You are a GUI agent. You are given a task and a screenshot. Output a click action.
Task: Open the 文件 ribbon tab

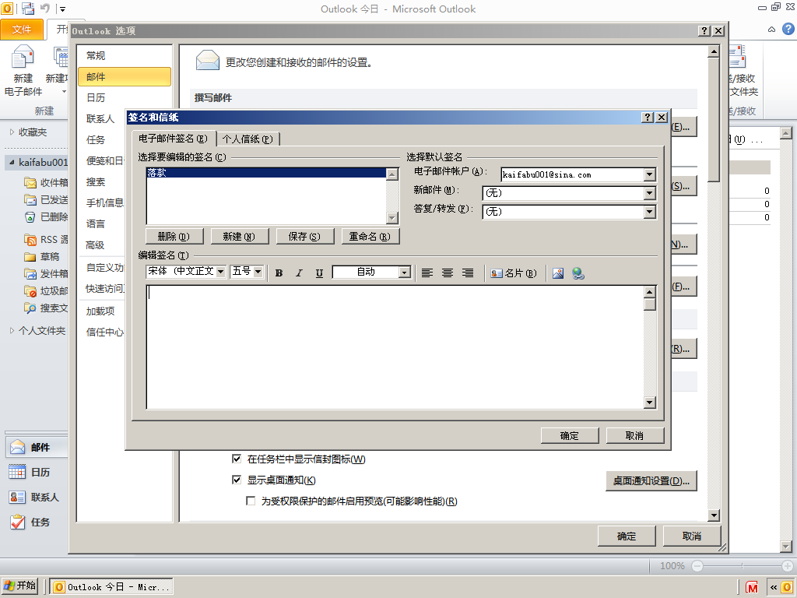[x=21, y=30]
